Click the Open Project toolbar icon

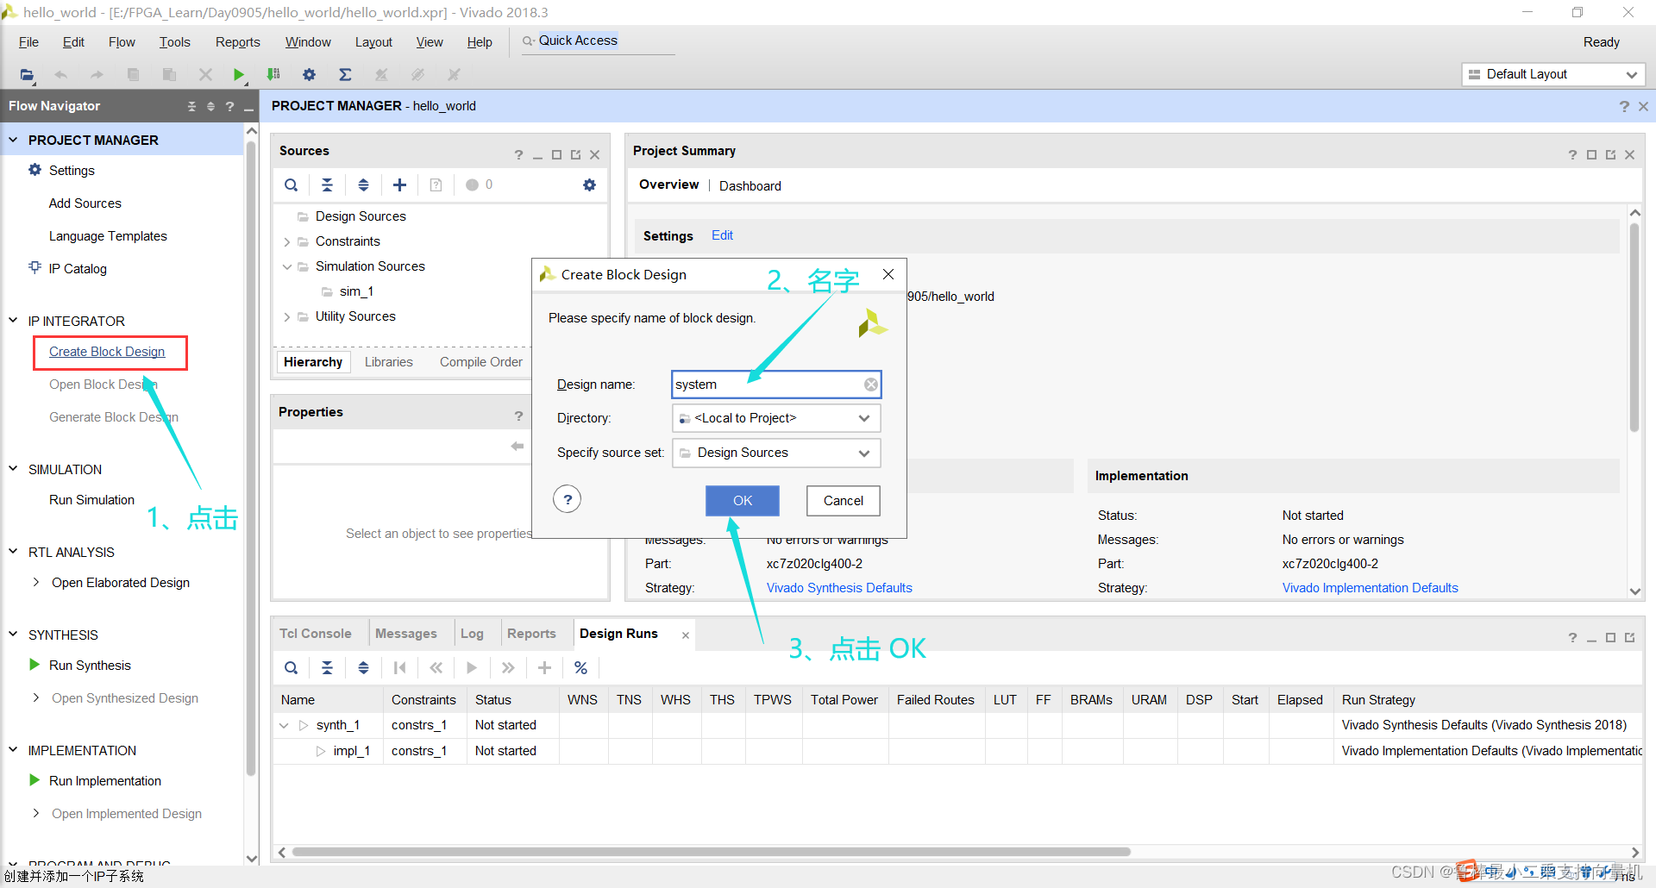[28, 75]
